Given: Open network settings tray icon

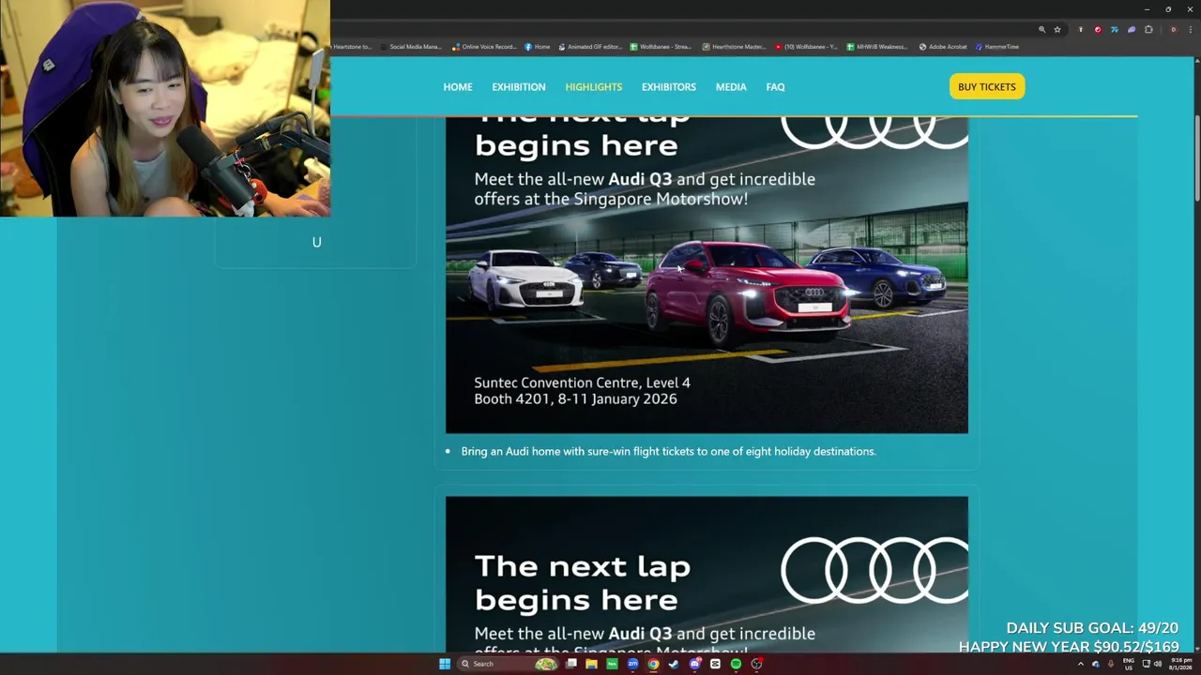Looking at the screenshot, I should point(1146,664).
